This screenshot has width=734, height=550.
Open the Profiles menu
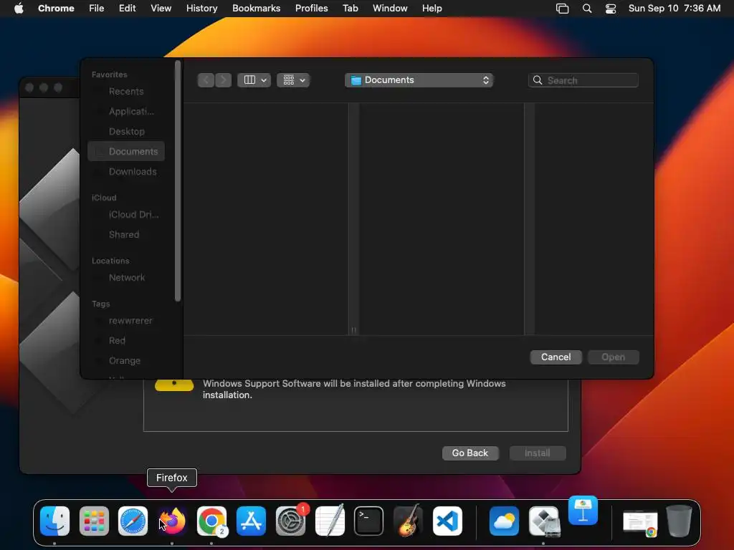click(311, 8)
